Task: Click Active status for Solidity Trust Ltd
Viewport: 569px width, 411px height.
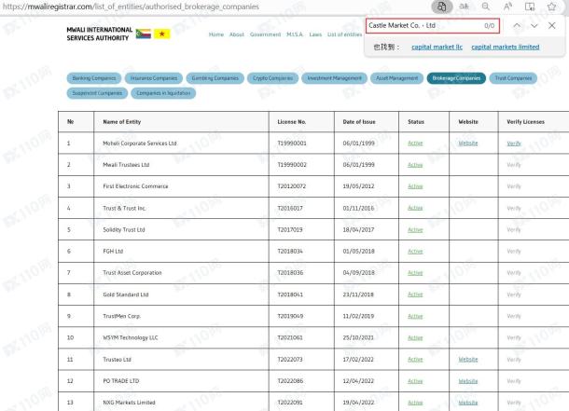Action: coord(415,230)
